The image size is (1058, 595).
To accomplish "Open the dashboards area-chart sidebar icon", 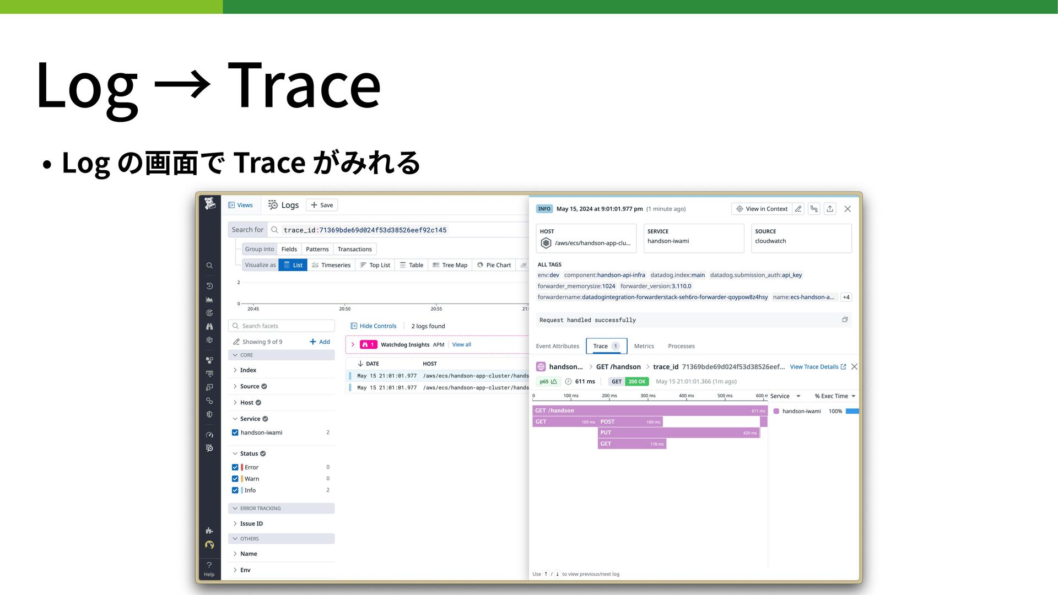I will coord(209,300).
